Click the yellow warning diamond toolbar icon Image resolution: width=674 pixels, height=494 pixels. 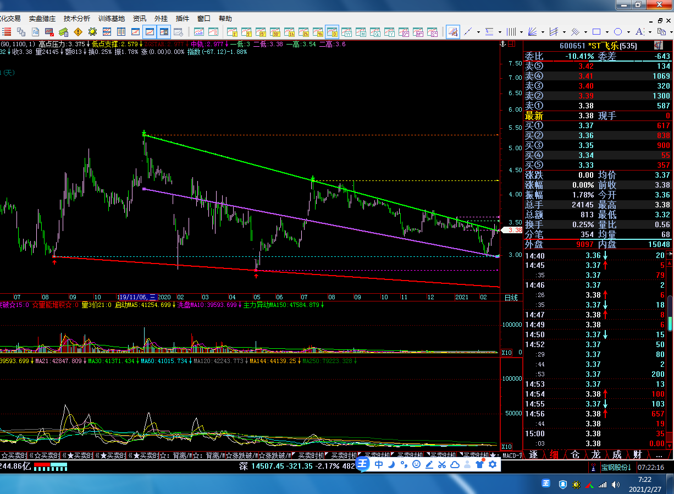[x=78, y=31]
